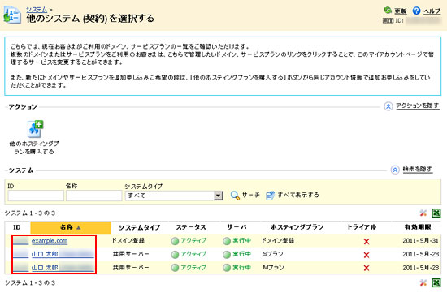Screen dimensions: 447x293
Task: Sort by the システムタイプ column header
Action: pyautogui.click(x=139, y=227)
